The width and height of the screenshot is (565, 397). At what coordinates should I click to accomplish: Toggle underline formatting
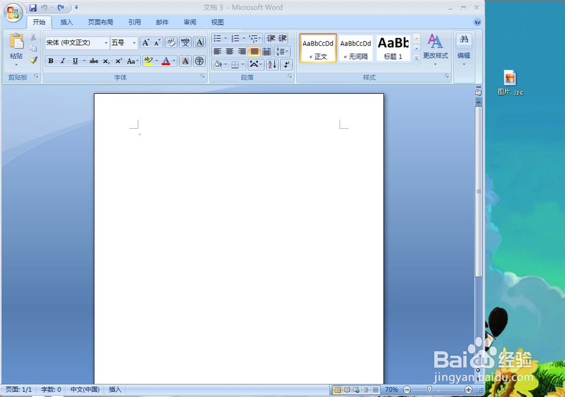point(75,61)
